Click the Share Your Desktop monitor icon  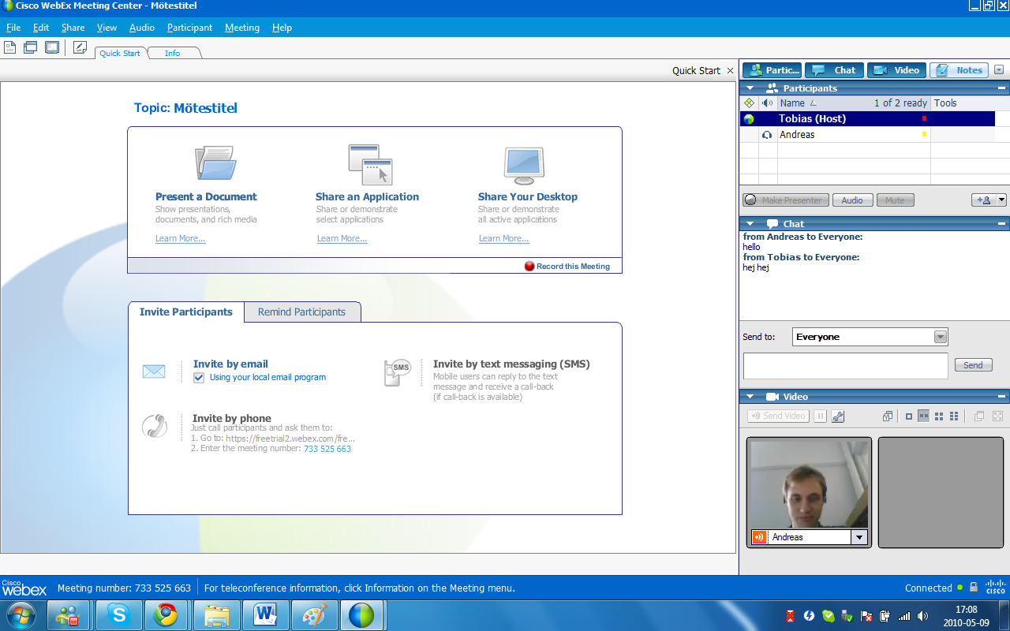[524, 165]
